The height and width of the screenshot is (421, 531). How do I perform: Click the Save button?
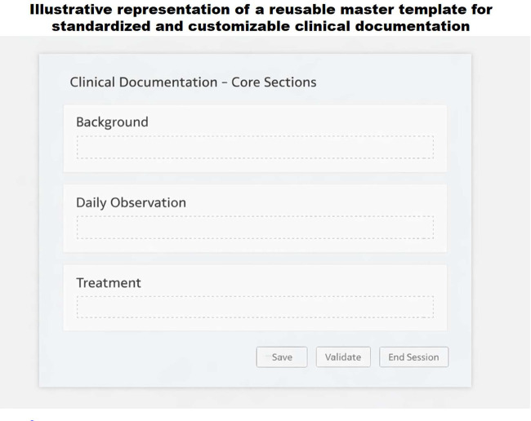coord(282,357)
